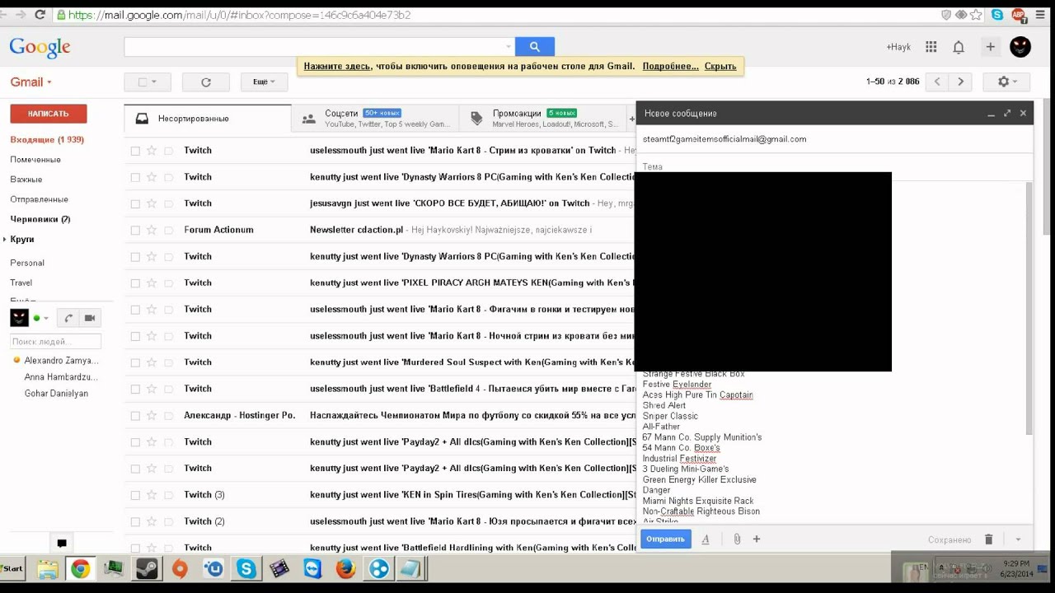Open chat with Anna Hambardzu...

(x=61, y=377)
